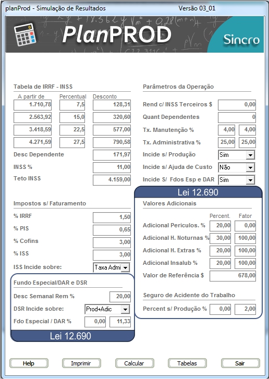This screenshot has width=269, height=379.
Task: Click the Desconto field showing 128,31
Action: pyautogui.click(x=112, y=105)
